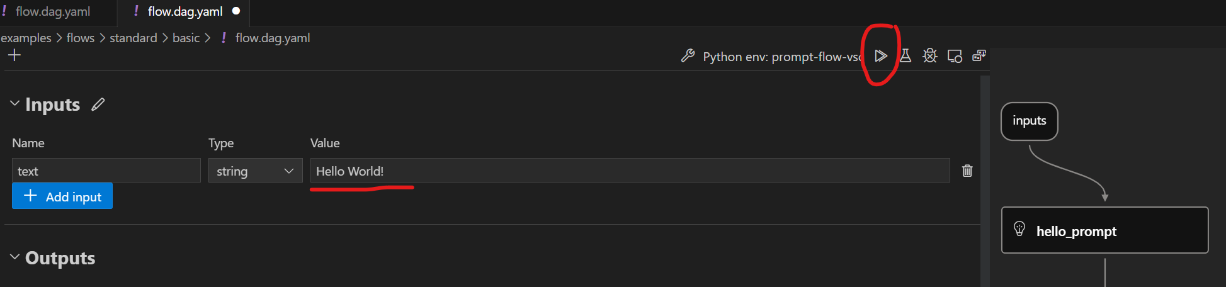Click the lightbulb icon on the hello_prompt node
Image resolution: width=1226 pixels, height=287 pixels.
[1019, 229]
